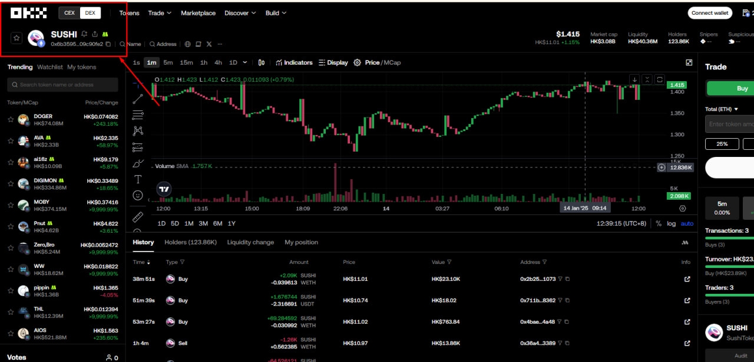Viewport: 754px width, 362px height.
Task: Open the candlestick chart type selector
Action: pos(262,62)
